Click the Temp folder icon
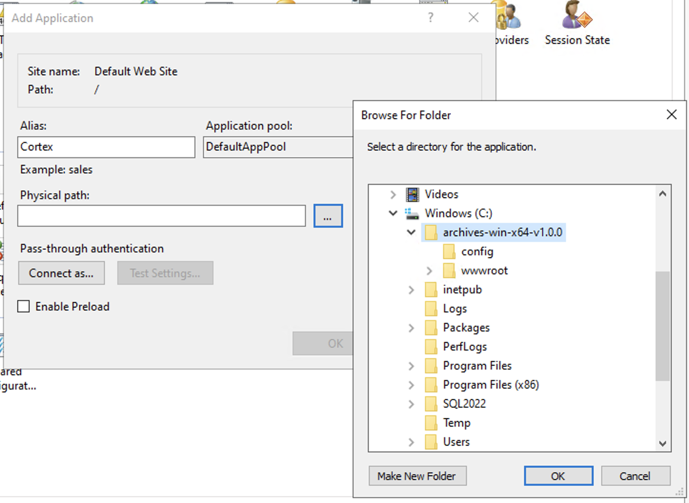689x503 pixels. click(x=431, y=423)
